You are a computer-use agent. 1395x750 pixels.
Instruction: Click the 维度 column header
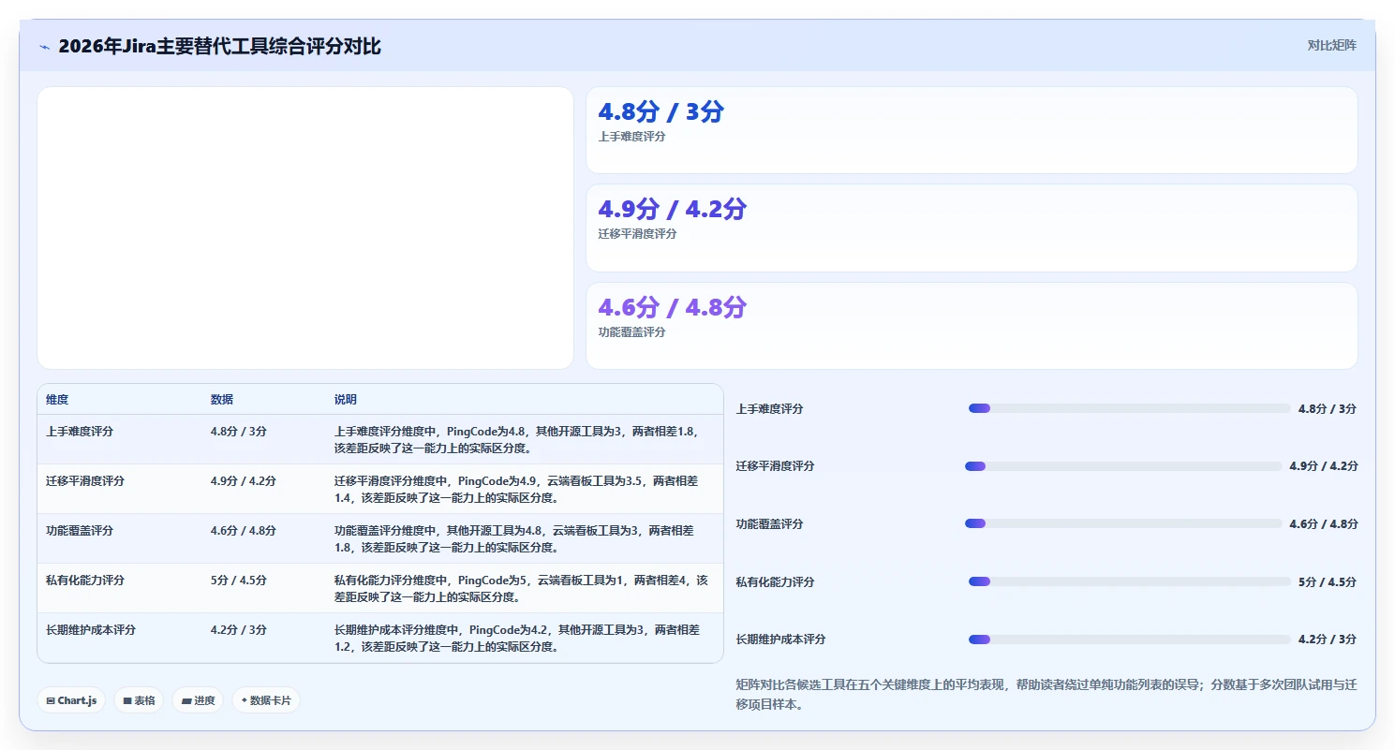click(x=57, y=400)
